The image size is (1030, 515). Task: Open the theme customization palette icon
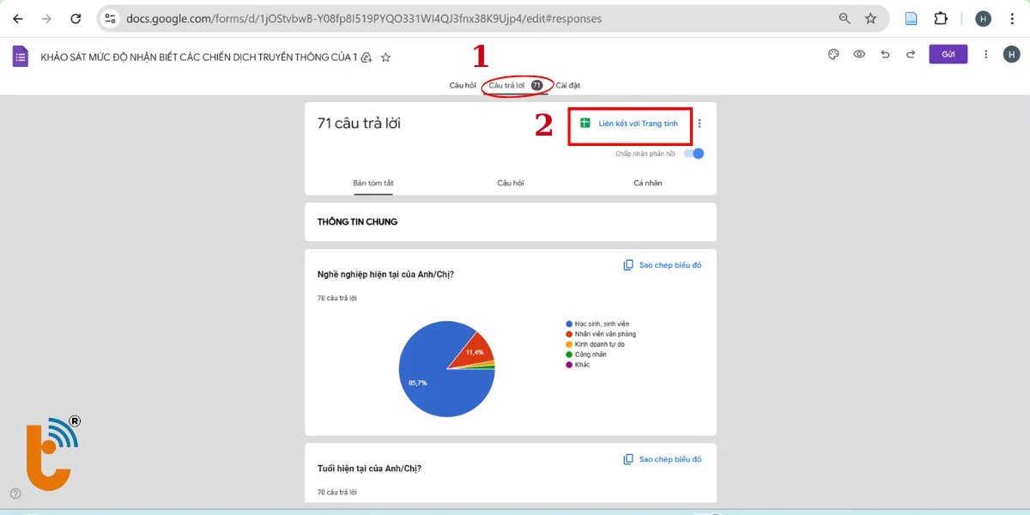[833, 54]
